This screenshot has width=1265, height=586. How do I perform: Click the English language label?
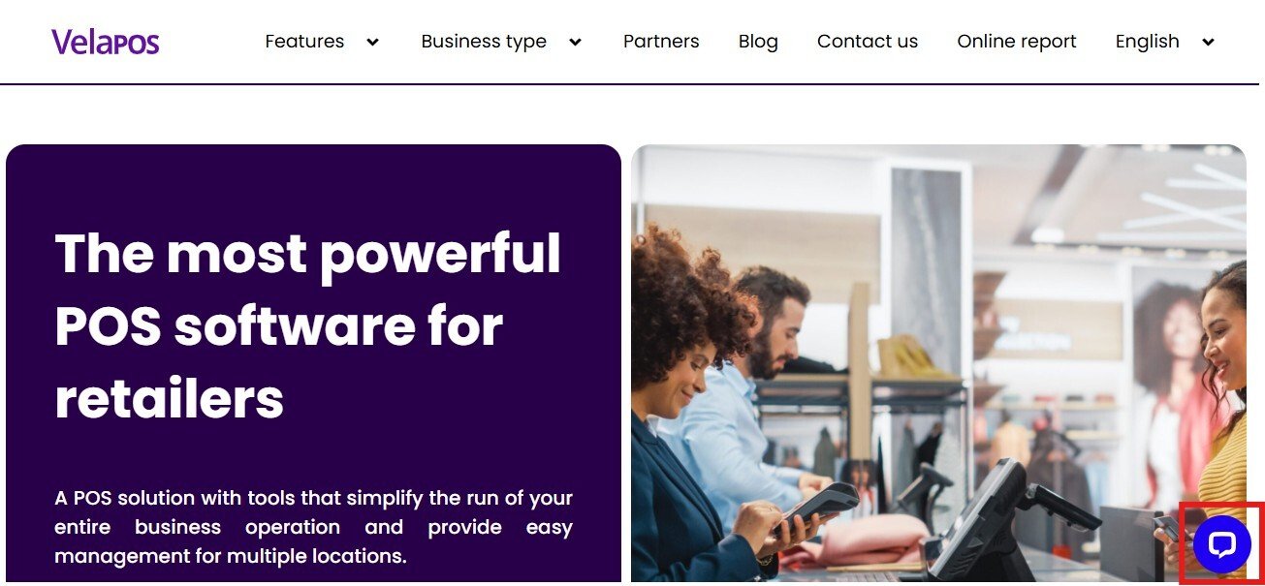1147,42
